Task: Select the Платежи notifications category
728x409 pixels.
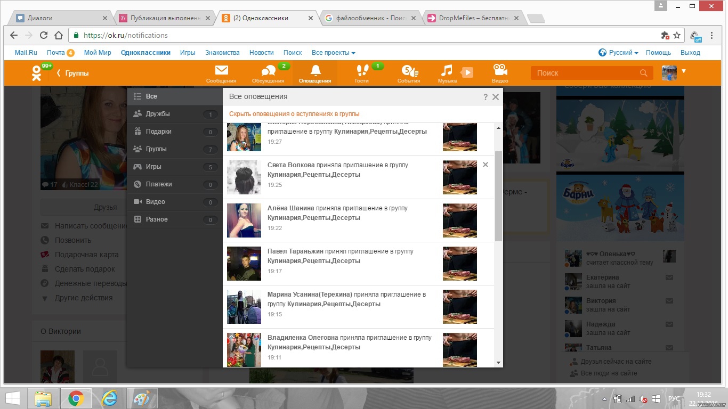Action: coord(175,184)
